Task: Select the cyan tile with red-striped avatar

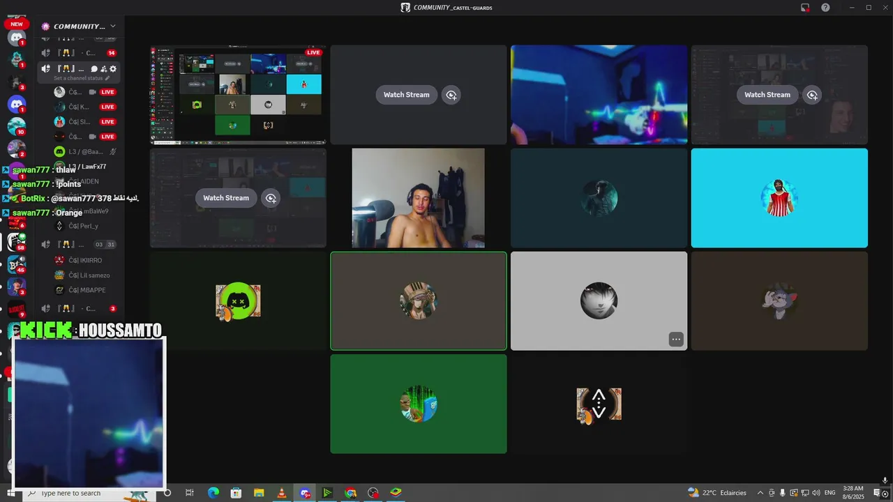Action: click(x=779, y=198)
